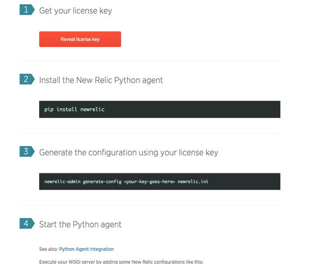Click the 'Generate the configuration' heading
327x264 pixels.
(129, 152)
